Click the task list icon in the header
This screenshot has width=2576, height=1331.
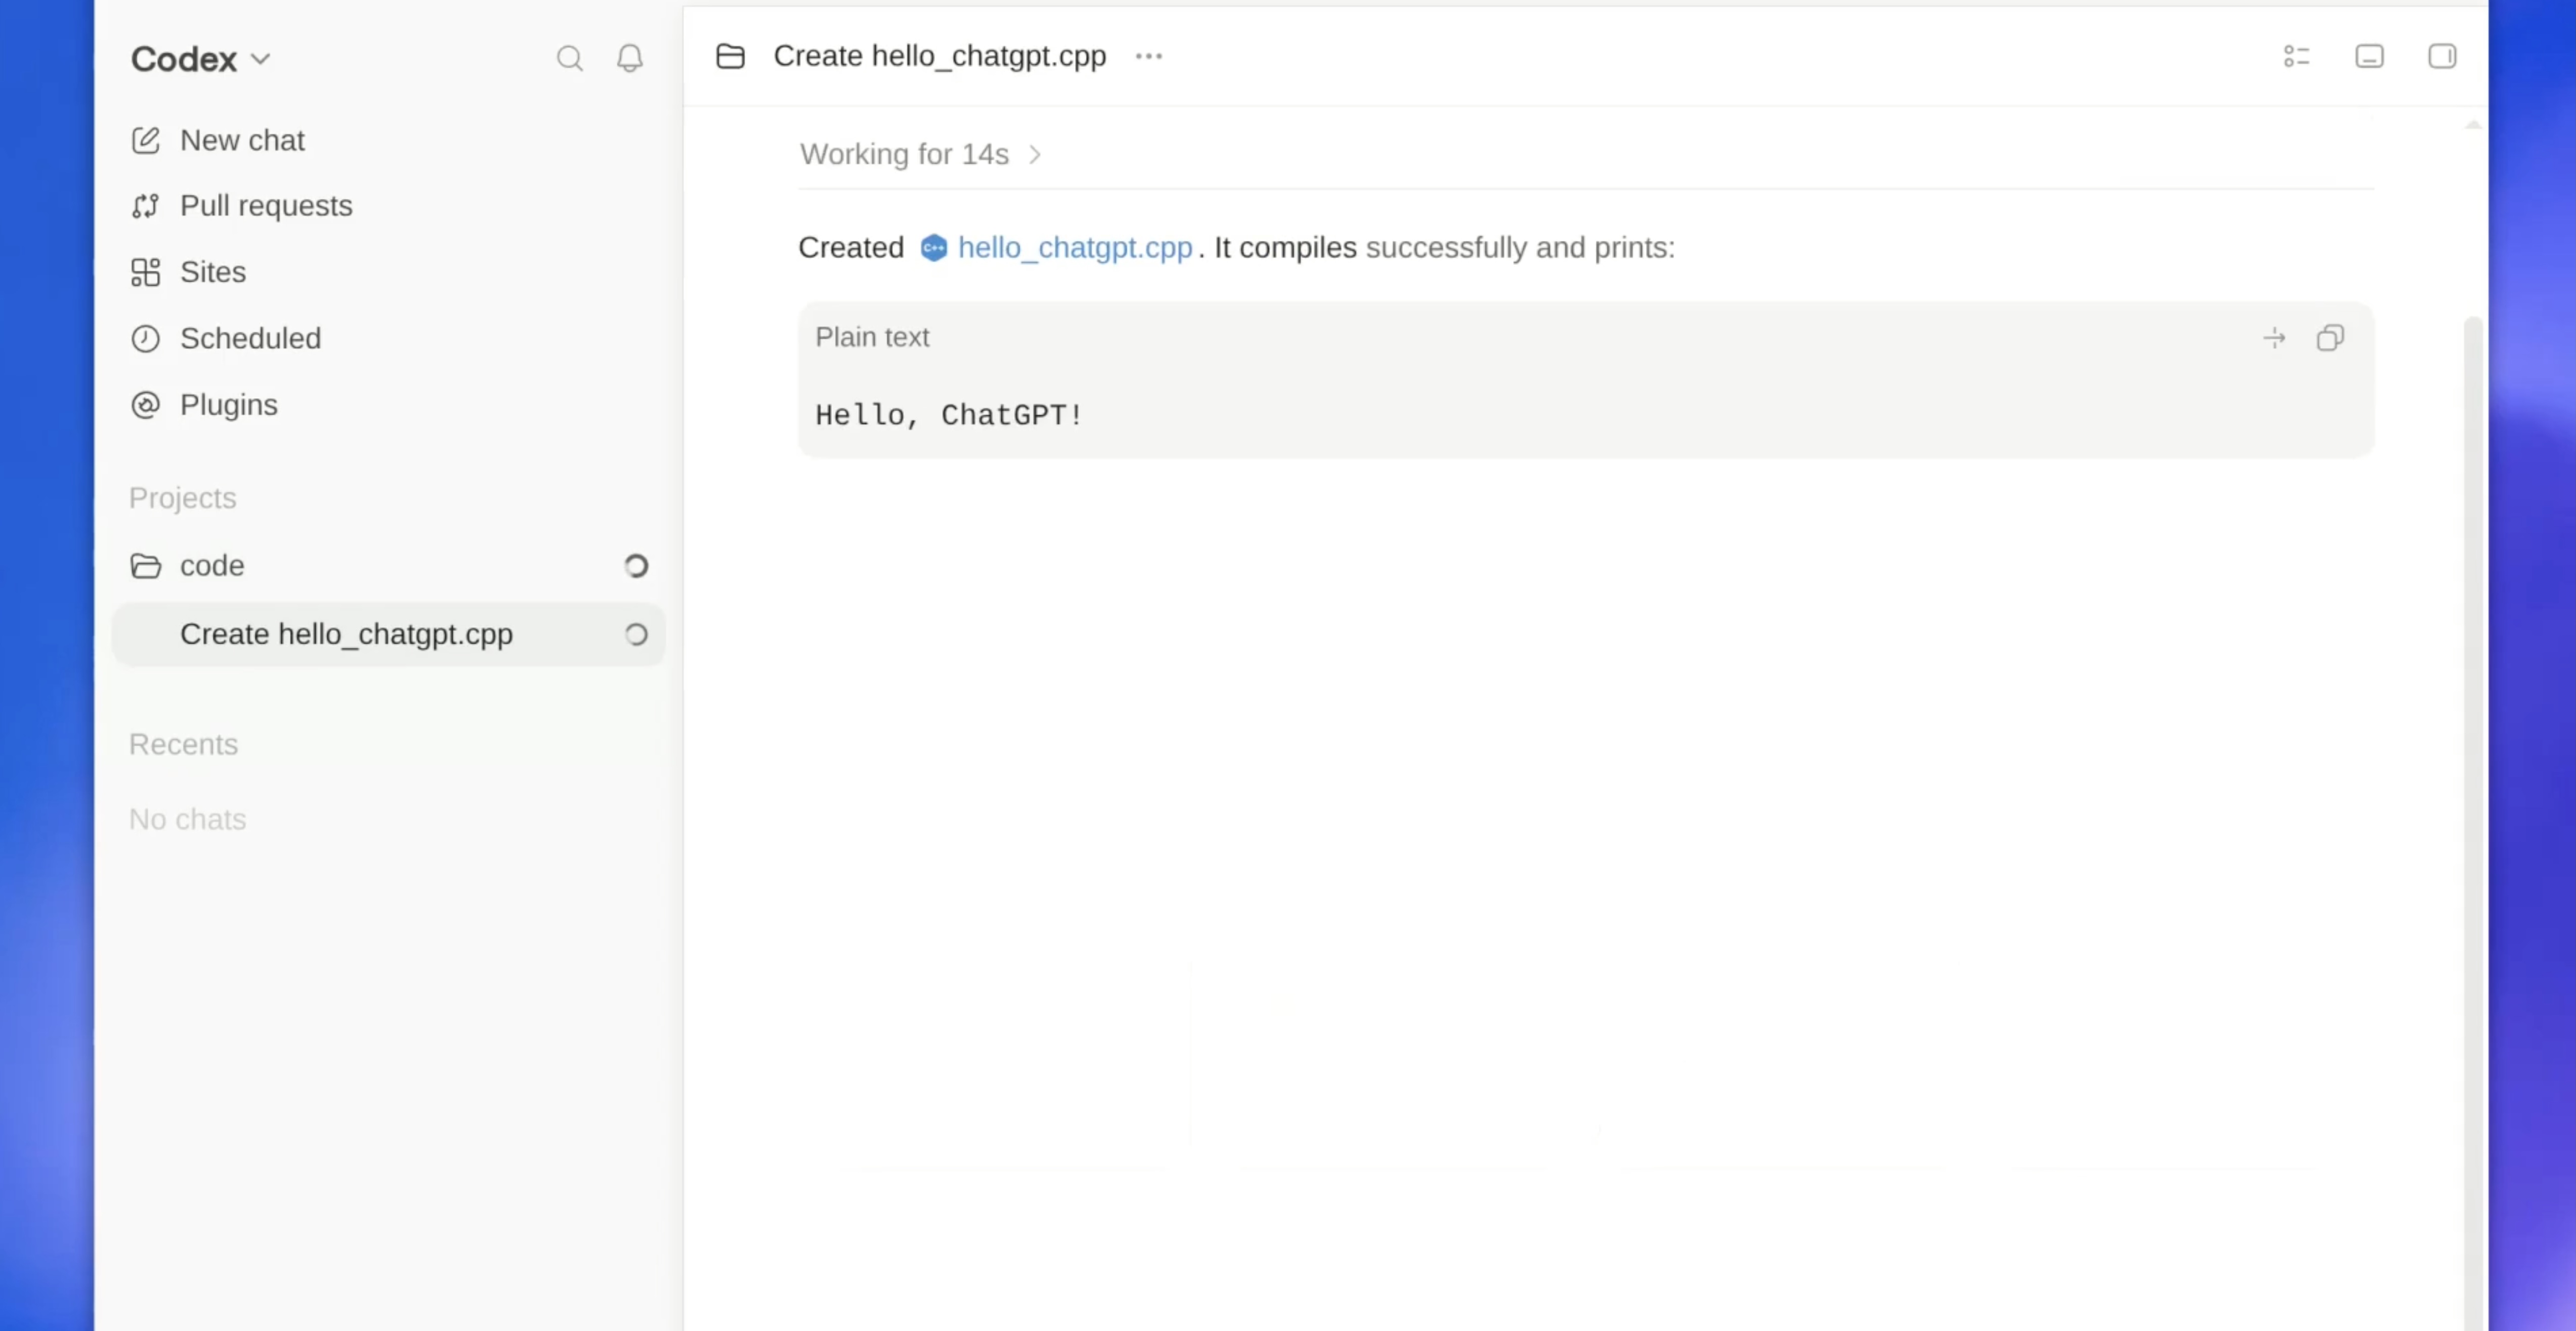pyautogui.click(x=2297, y=57)
